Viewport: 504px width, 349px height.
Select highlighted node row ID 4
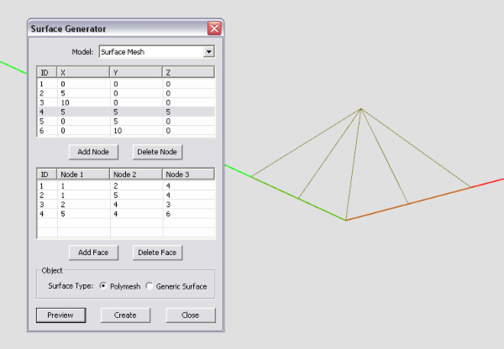[x=126, y=112]
